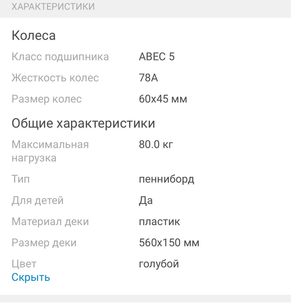
Task: Select the ХАРАКТЕРИСТИКИ section header
Action: point(53,7)
